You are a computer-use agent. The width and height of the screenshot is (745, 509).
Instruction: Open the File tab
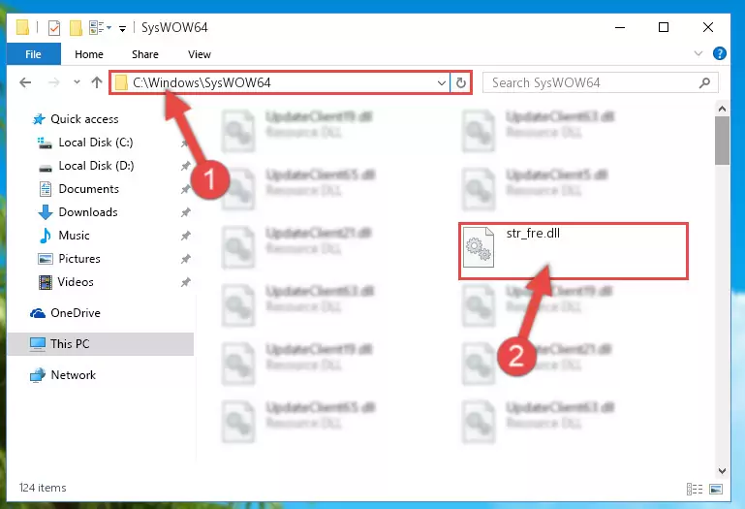tap(33, 54)
